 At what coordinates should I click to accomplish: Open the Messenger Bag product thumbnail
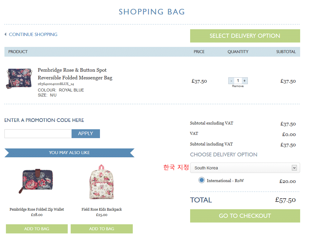pos(19,78)
